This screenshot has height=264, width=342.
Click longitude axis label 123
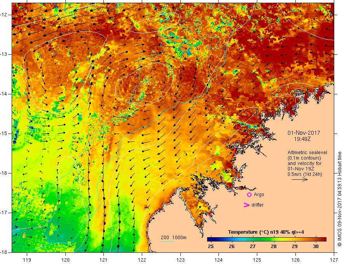(180, 260)
